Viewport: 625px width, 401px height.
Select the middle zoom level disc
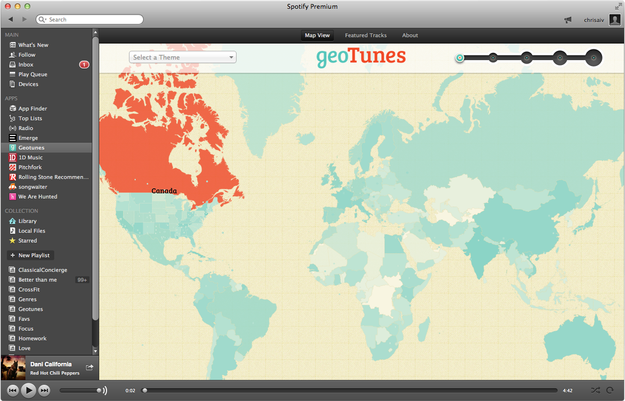(526, 58)
